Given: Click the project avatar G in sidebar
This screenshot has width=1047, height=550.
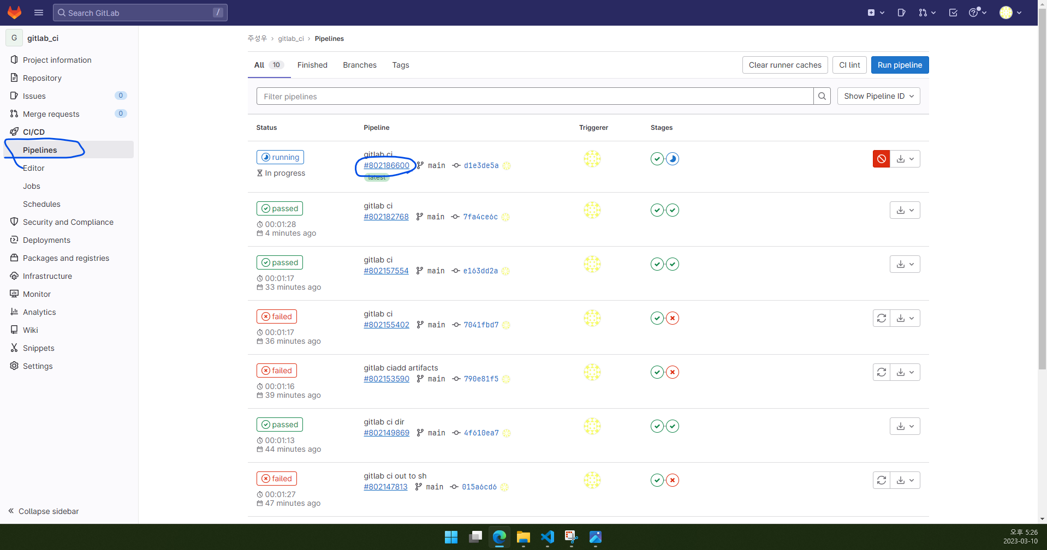Looking at the screenshot, I should tap(14, 38).
